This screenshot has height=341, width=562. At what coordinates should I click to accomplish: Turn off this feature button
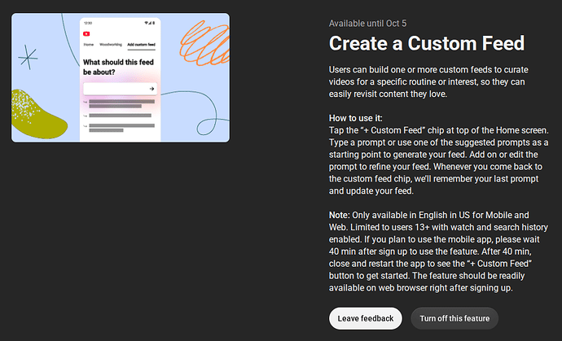(x=454, y=318)
